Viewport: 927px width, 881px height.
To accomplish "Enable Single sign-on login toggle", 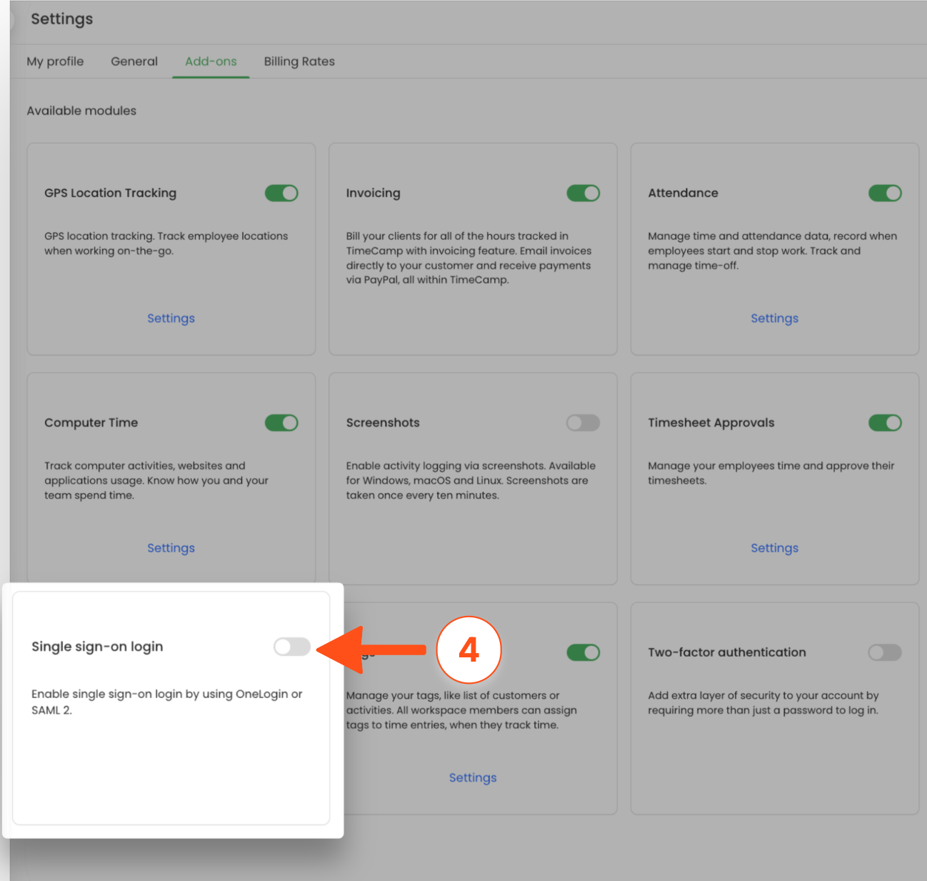I will point(292,647).
